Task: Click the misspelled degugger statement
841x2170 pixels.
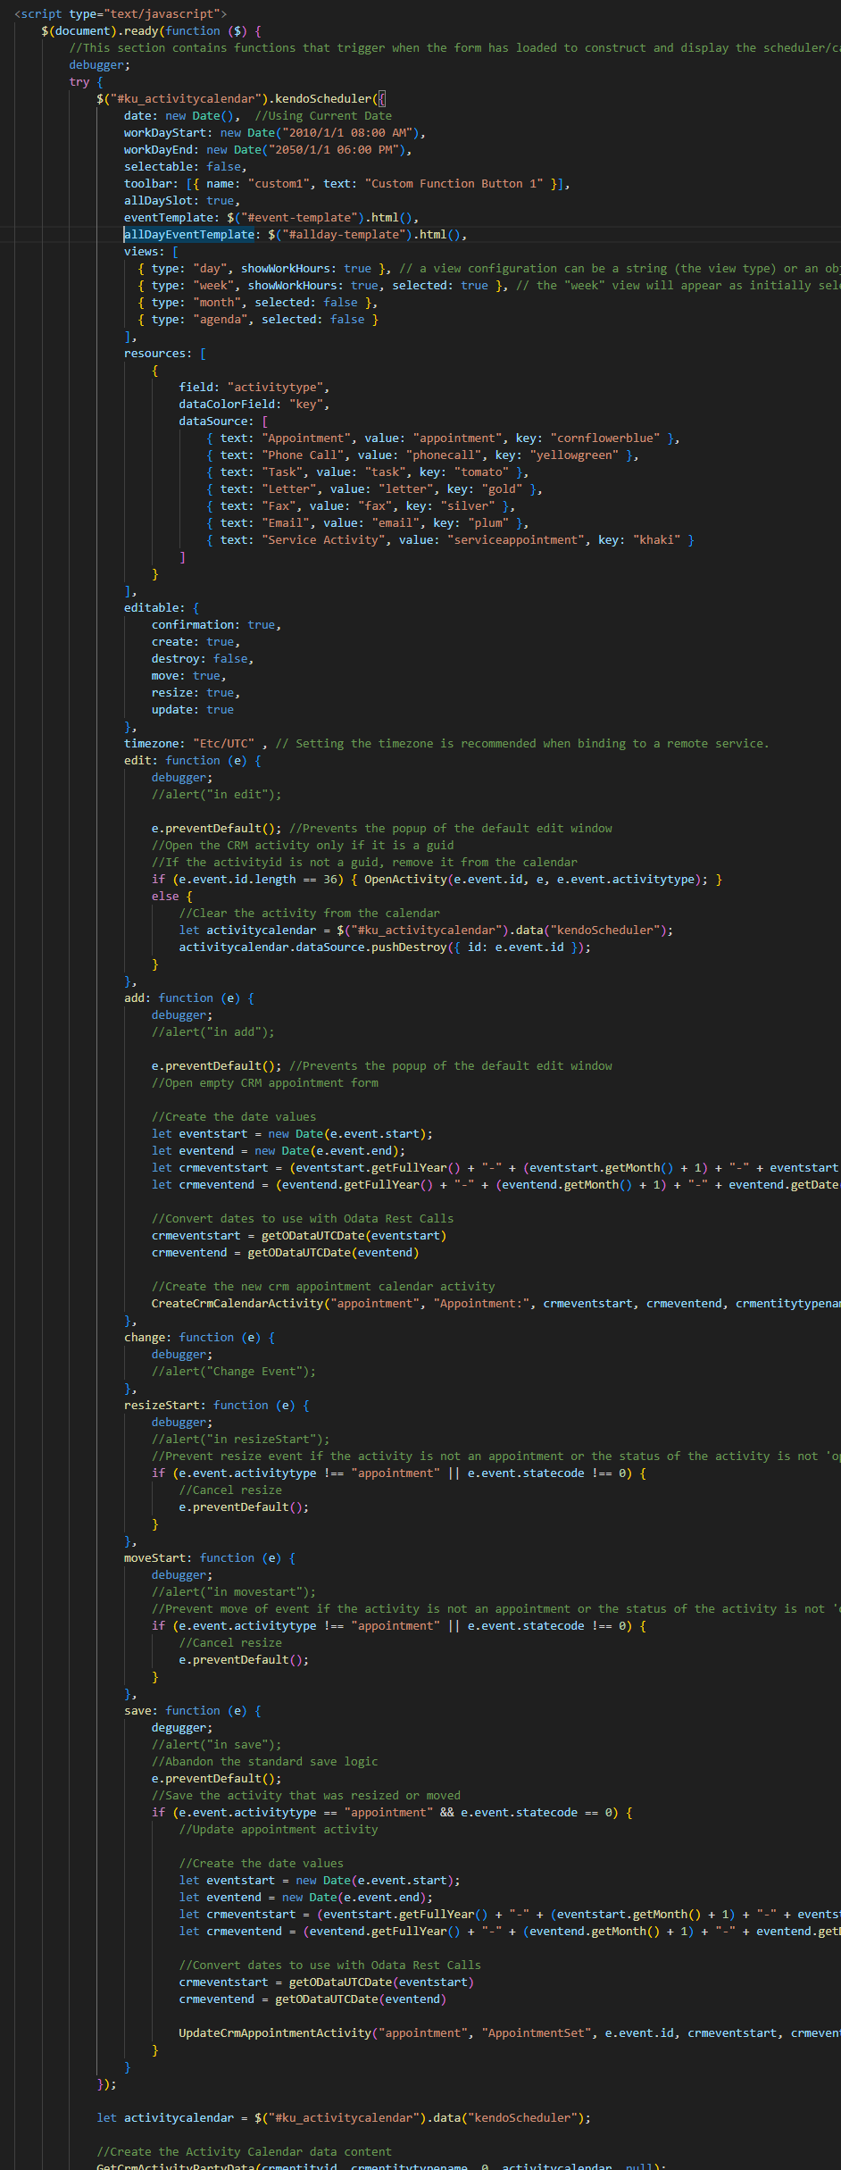Action: pyautogui.click(x=181, y=1728)
